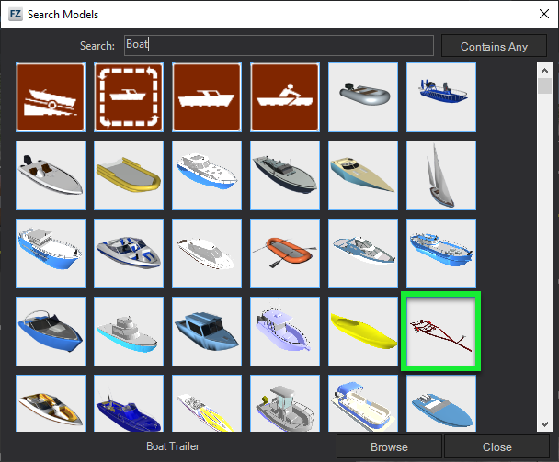Viewport: 559px width, 462px height.
Task: Choose the blue hardtop cabin boat
Action: [207, 332]
